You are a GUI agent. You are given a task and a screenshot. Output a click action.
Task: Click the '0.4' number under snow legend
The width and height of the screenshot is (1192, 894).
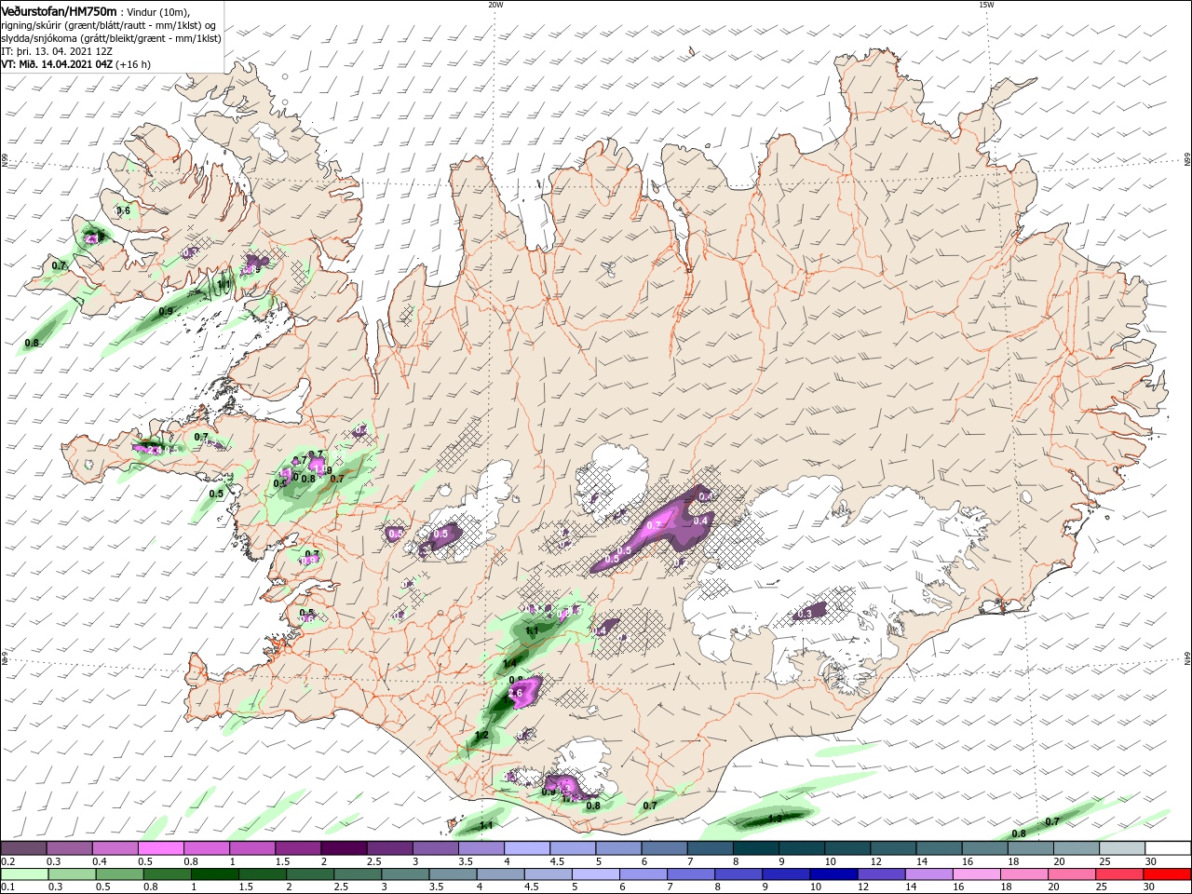pyautogui.click(x=100, y=861)
